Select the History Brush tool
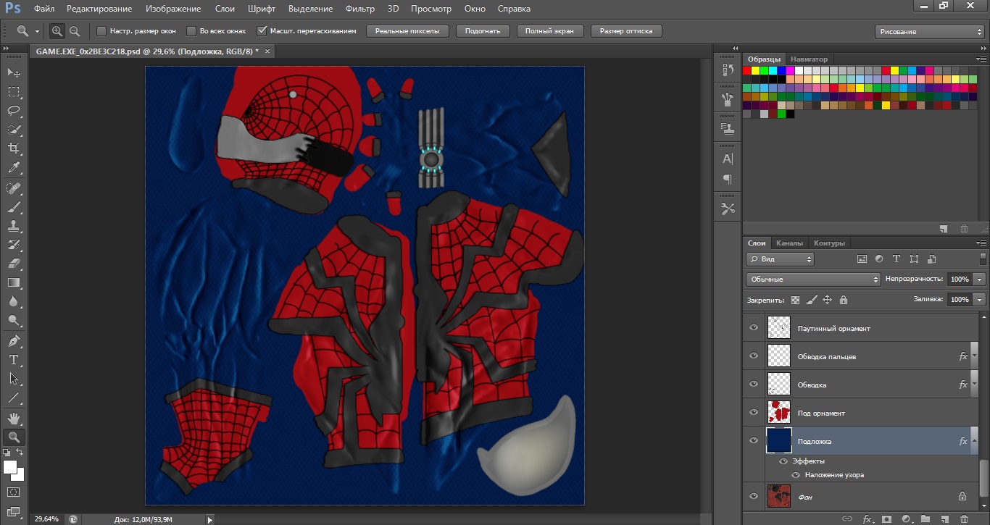The height and width of the screenshot is (525, 990). point(14,245)
